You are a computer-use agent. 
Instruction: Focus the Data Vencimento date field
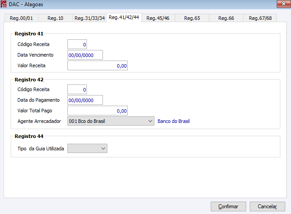pos(85,55)
